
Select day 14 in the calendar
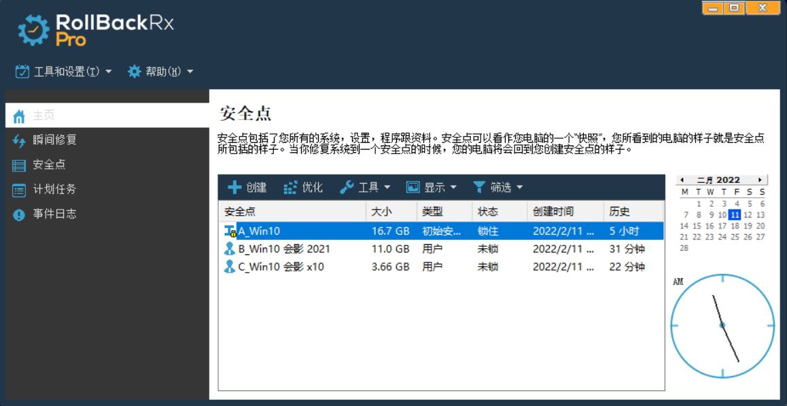pyautogui.click(x=684, y=226)
